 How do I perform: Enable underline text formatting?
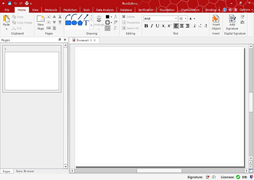pos(157,26)
